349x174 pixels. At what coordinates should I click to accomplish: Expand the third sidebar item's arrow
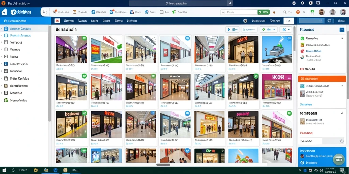click(x=2, y=42)
